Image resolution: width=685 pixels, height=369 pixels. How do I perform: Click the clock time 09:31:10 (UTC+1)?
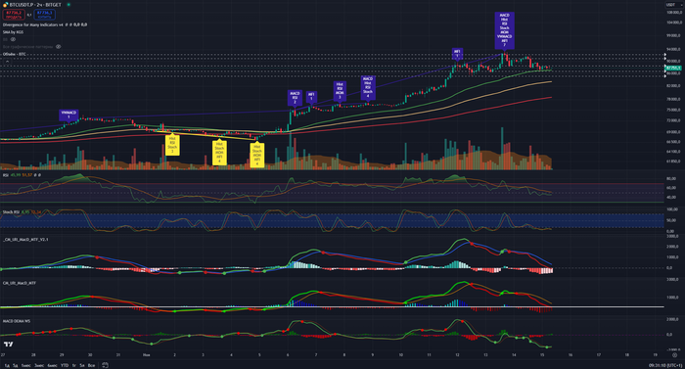coord(664,365)
